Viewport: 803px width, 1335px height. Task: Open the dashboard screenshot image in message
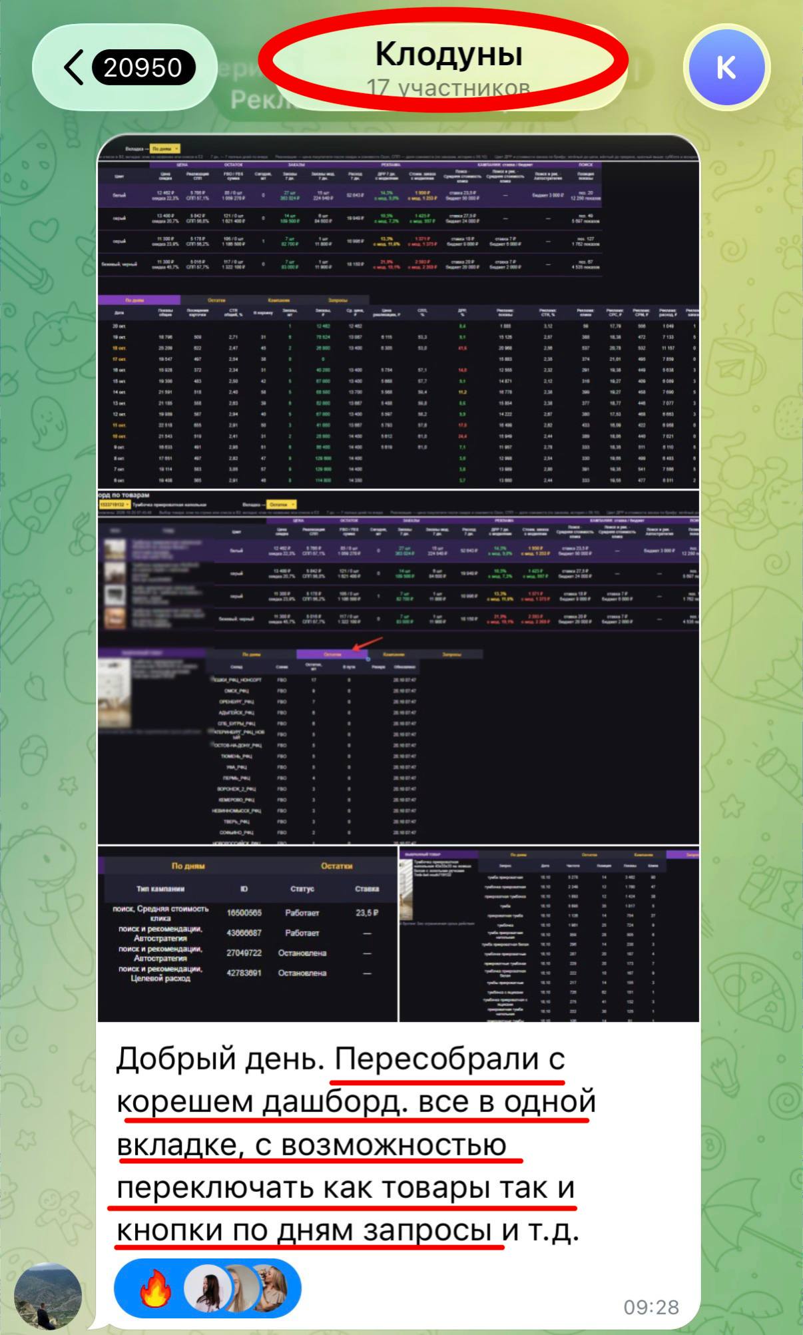pos(398,578)
